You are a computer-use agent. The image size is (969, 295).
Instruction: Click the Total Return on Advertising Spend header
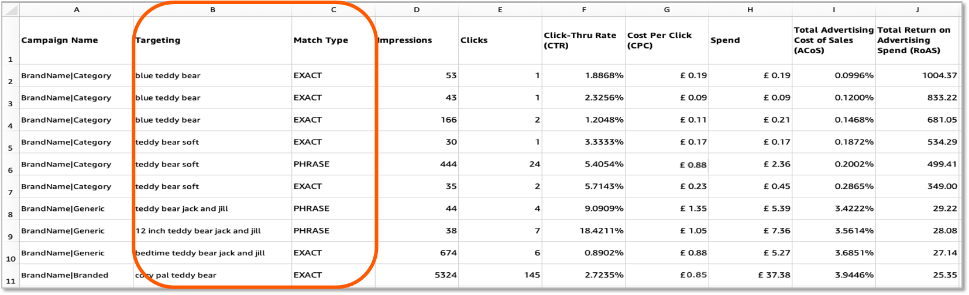(x=913, y=40)
